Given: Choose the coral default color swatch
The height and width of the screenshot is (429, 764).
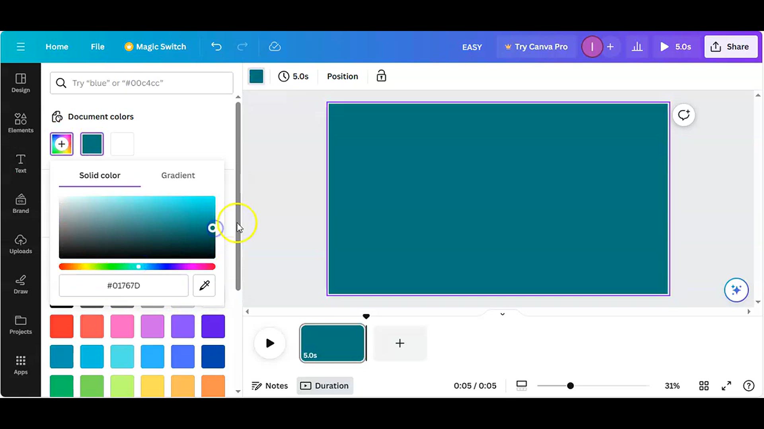Looking at the screenshot, I should click(92, 326).
